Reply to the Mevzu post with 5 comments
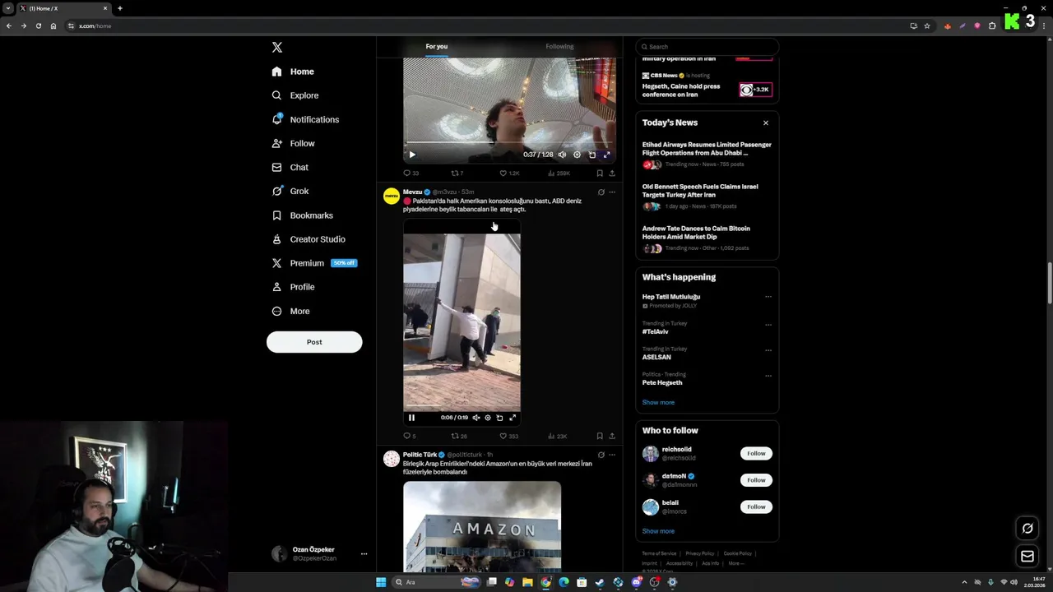 pyautogui.click(x=410, y=436)
